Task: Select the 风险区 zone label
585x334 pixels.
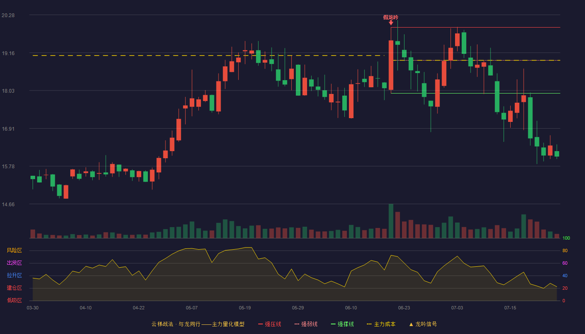Action: 14,250
